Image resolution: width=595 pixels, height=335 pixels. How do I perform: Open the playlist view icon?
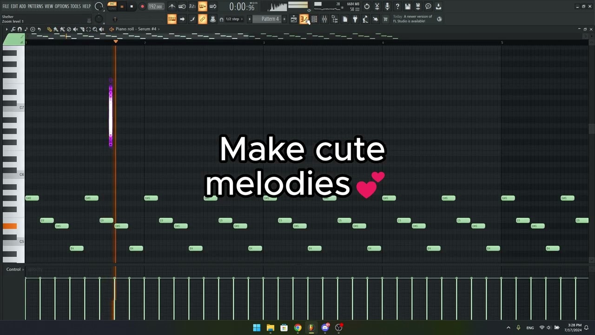click(x=294, y=19)
